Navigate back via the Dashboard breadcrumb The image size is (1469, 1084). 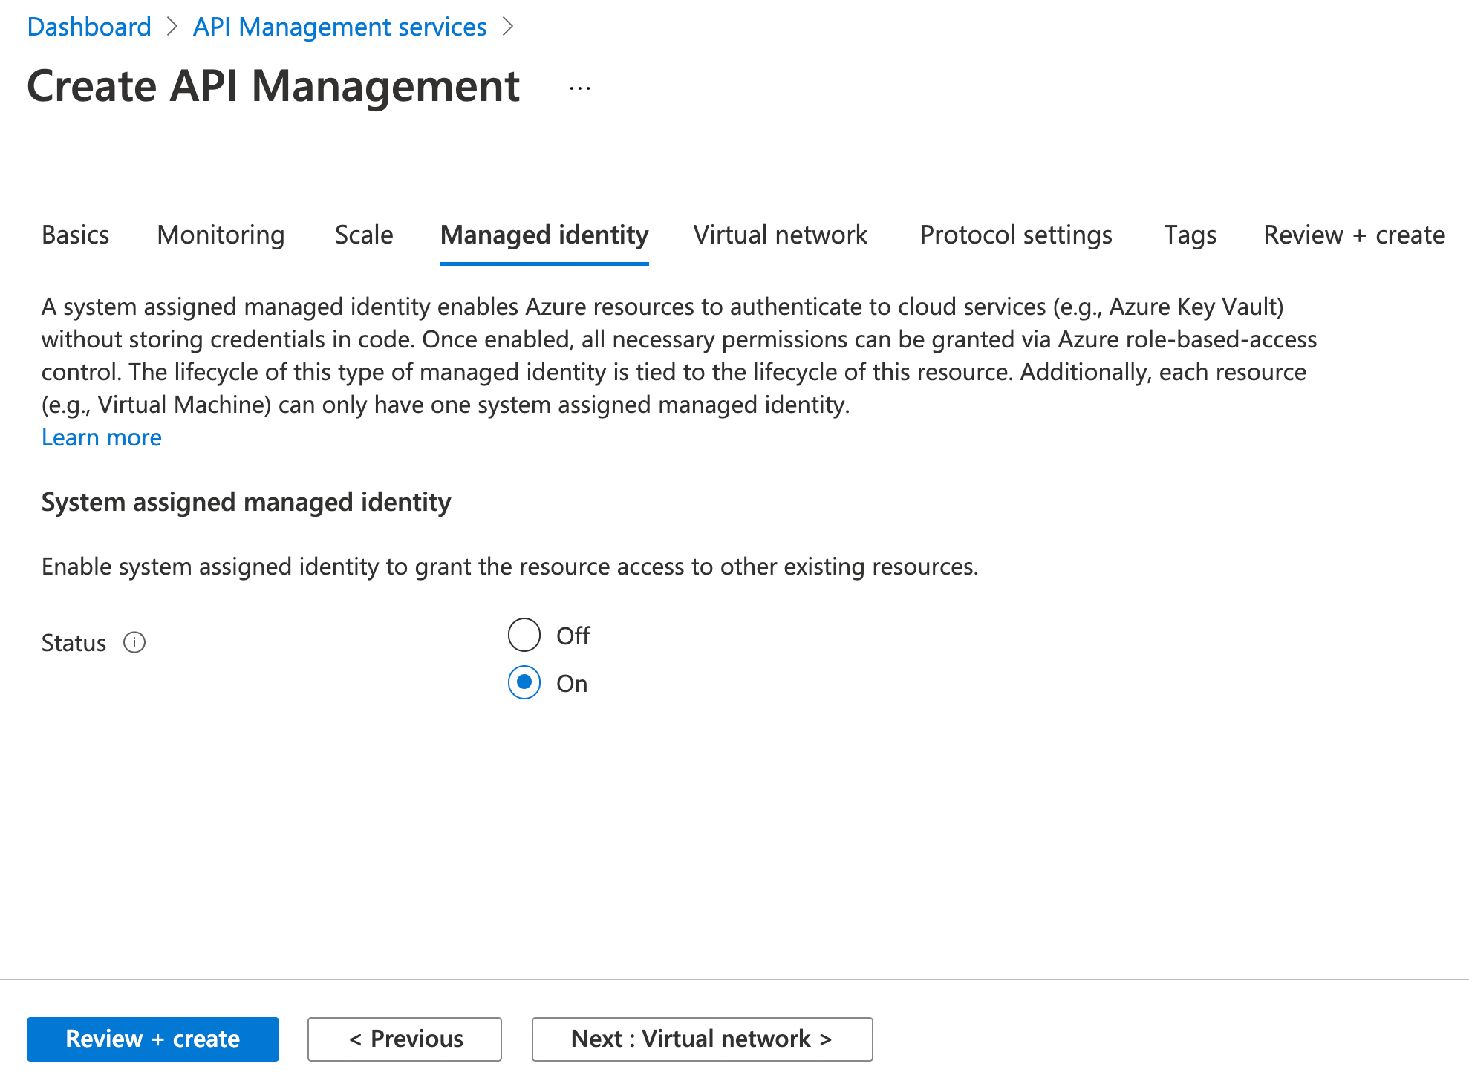point(88,27)
